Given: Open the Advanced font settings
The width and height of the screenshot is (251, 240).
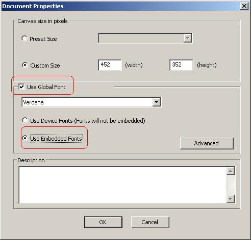Looking at the screenshot, I should (207, 143).
